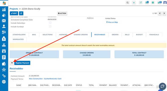Image resolution: width=167 pixels, height=91 pixels.
Task: Switch to the Financials tab
Action: pyautogui.click(x=154, y=34)
